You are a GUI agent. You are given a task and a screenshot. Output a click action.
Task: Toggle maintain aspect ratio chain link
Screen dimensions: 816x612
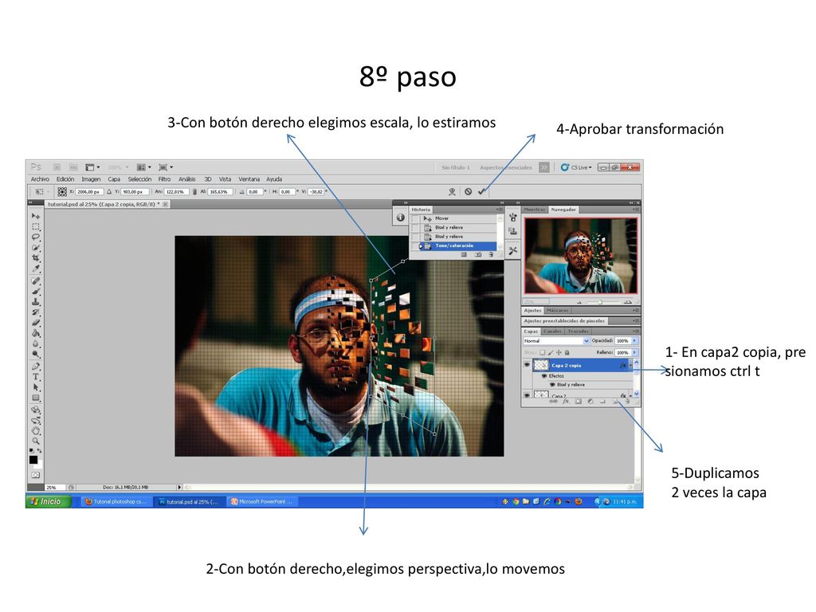pos(194,191)
